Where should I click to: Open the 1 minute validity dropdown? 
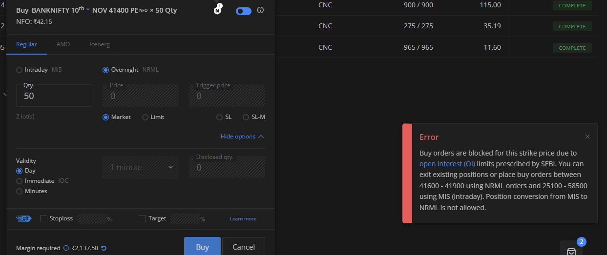click(x=141, y=167)
